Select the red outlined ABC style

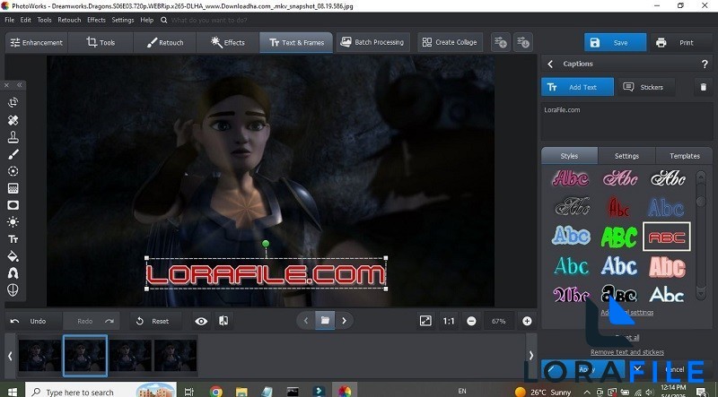pos(666,237)
